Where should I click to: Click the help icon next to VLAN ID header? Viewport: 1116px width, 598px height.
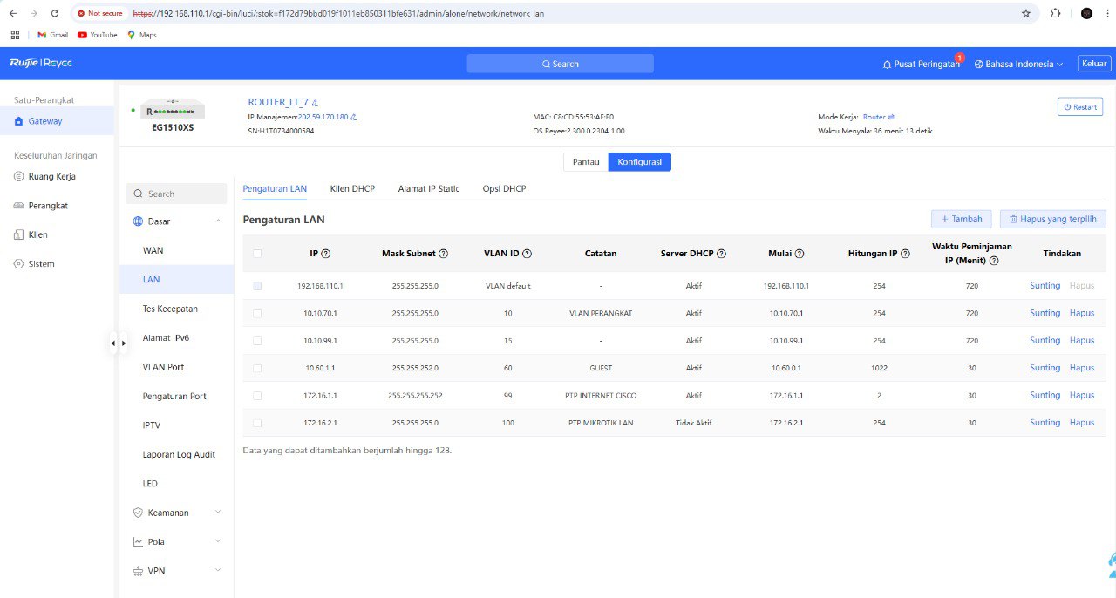point(527,254)
